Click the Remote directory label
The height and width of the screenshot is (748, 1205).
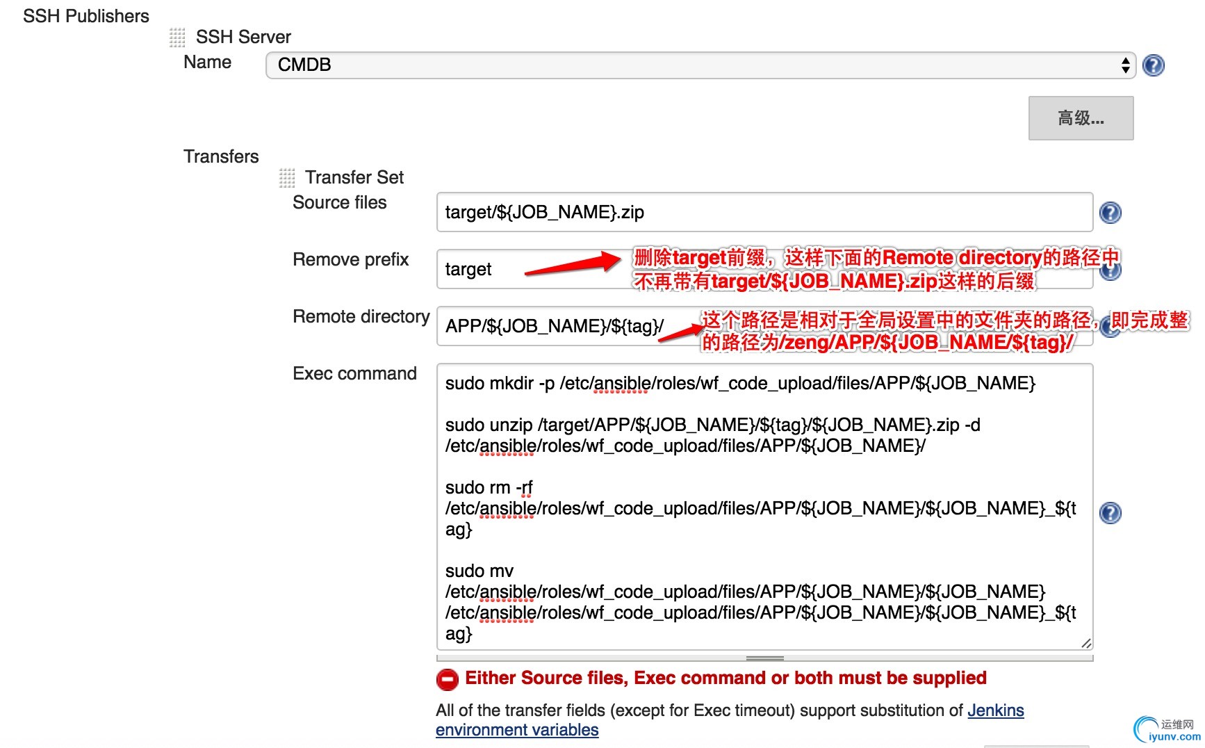pyautogui.click(x=361, y=316)
